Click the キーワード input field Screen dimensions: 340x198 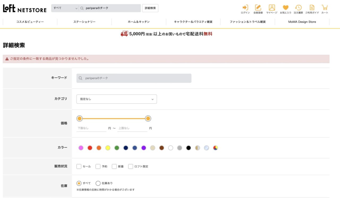(134, 78)
